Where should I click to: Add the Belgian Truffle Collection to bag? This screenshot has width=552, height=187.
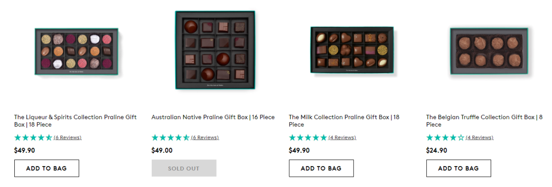pos(458,168)
